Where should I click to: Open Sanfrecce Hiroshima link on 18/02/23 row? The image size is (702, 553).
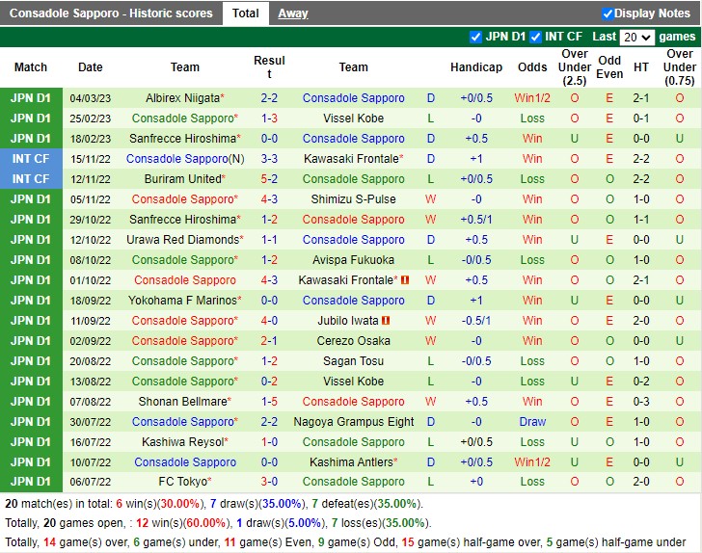[182, 139]
